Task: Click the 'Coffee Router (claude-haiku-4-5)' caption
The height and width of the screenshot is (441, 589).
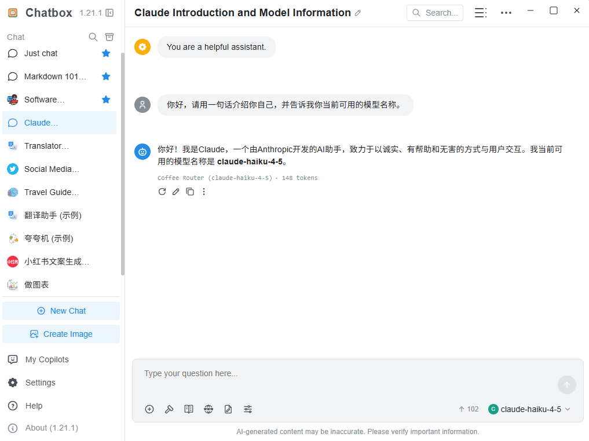Action: 215,178
